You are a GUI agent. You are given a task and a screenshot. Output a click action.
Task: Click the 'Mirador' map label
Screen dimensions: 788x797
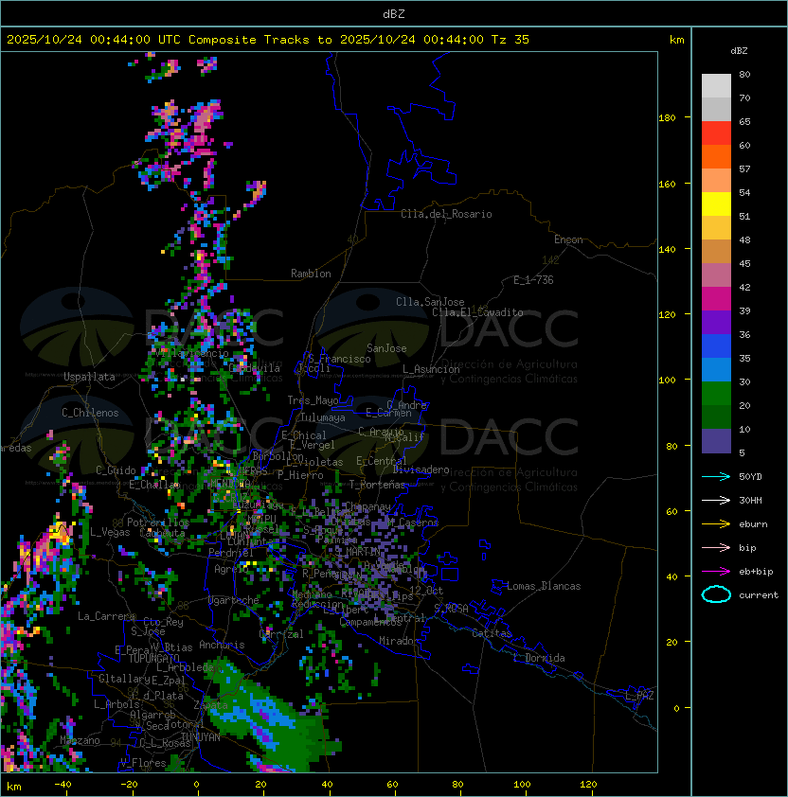399,641
